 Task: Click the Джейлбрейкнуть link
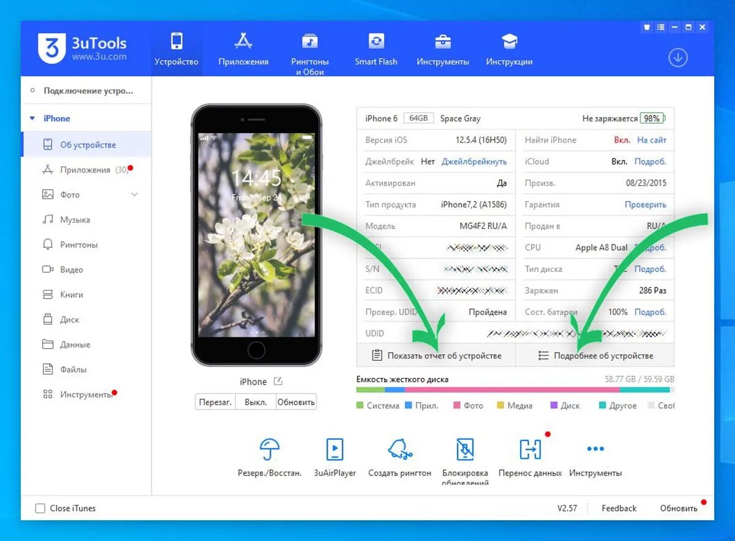474,162
